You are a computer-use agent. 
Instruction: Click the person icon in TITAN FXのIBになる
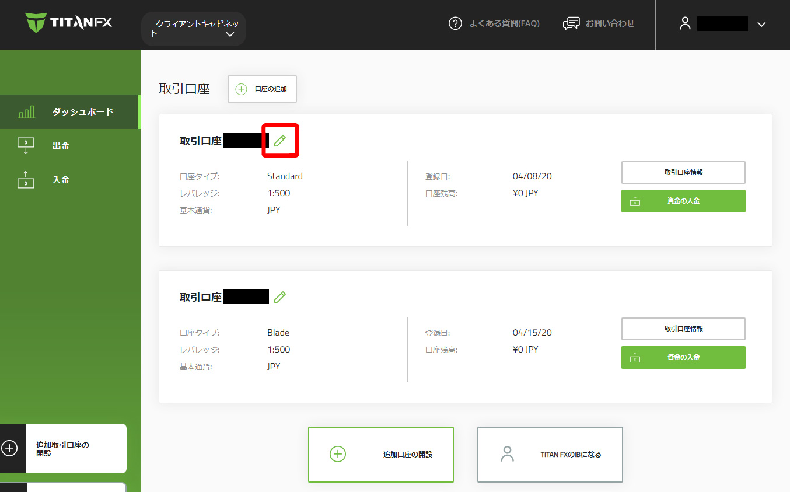click(x=508, y=454)
